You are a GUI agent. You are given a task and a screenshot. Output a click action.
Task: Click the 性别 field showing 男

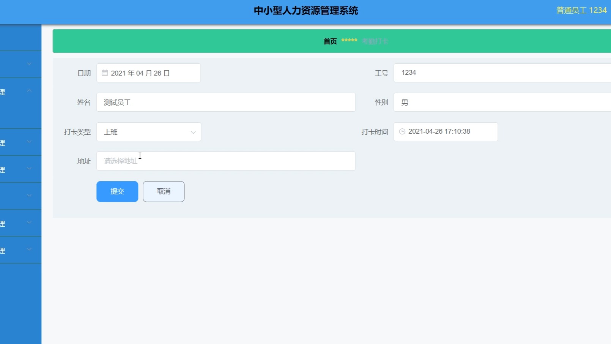(x=502, y=102)
